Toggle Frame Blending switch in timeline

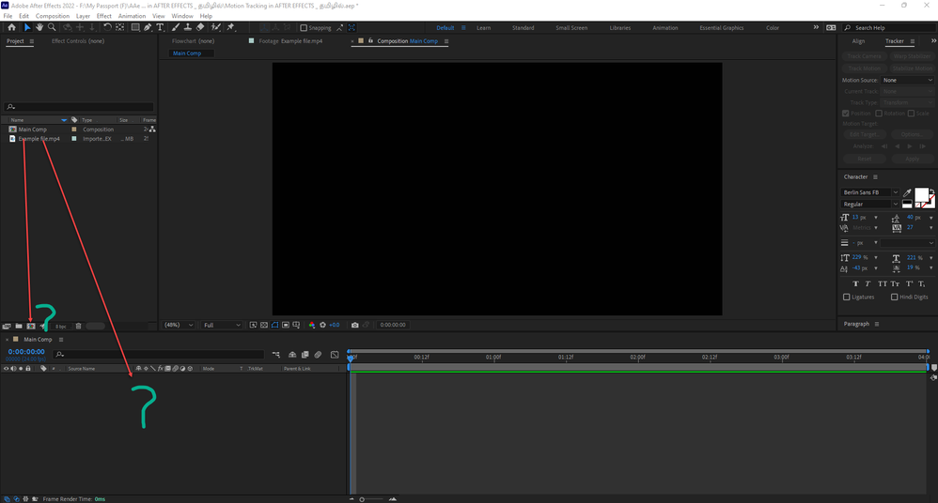(x=305, y=355)
